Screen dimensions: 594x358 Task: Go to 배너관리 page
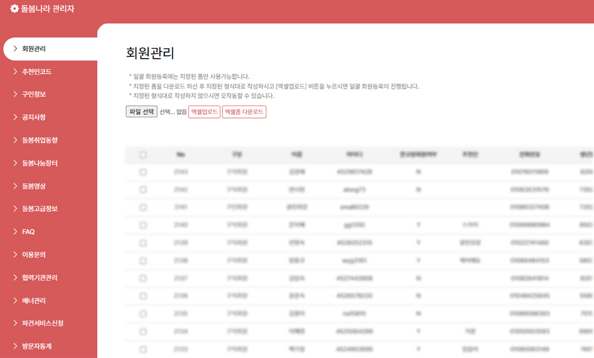tap(34, 301)
